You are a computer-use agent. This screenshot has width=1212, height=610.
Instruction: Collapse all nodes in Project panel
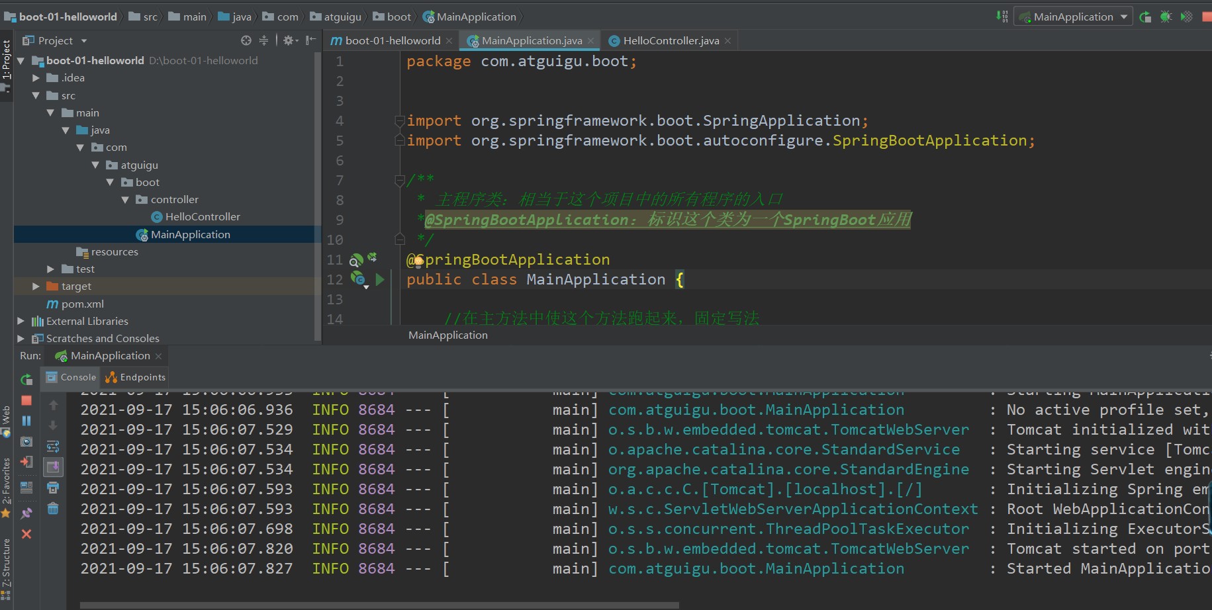click(x=263, y=40)
